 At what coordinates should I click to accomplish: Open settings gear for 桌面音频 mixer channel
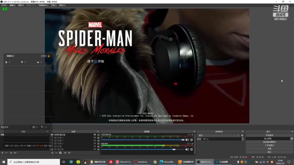click(x=191, y=150)
